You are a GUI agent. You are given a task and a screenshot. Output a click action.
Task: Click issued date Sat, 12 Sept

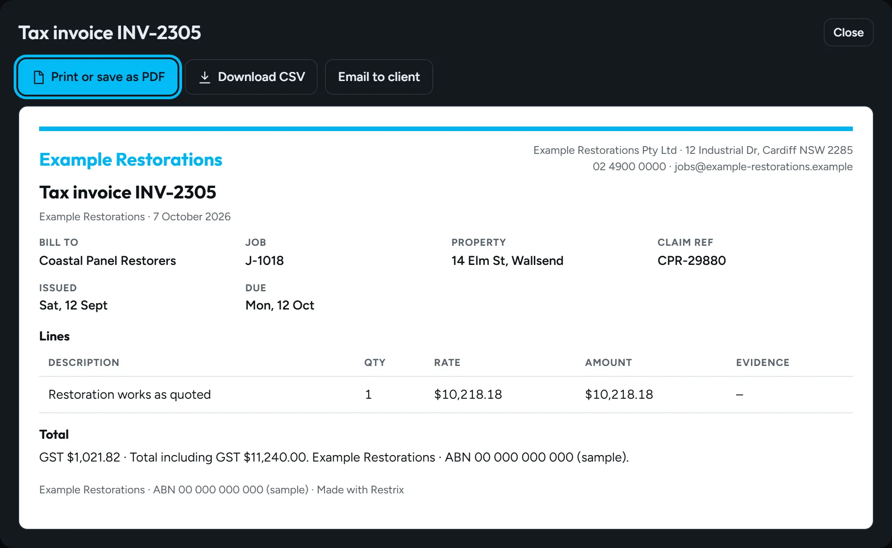pos(73,305)
